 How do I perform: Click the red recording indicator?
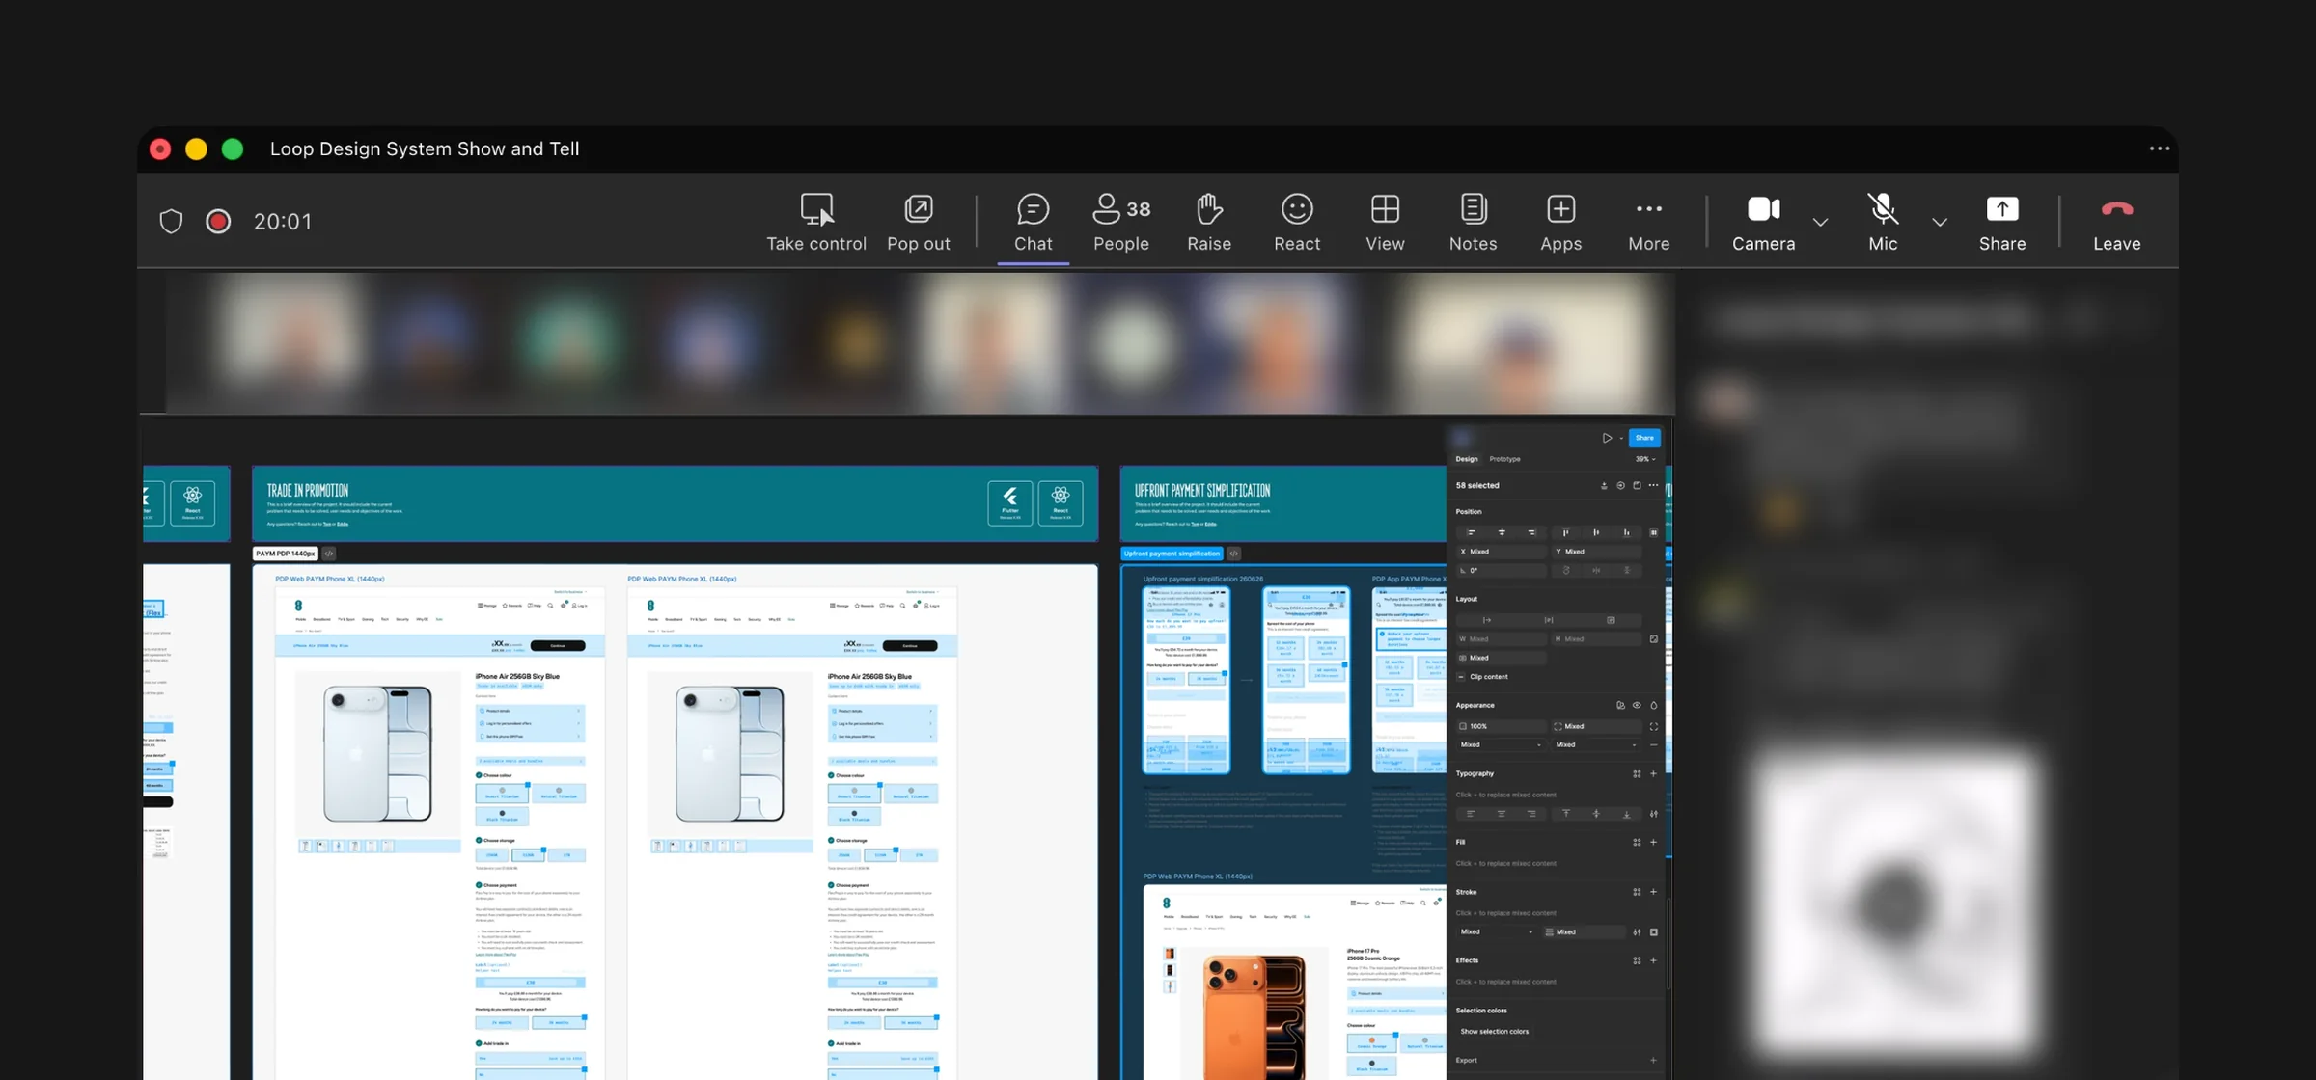pyautogui.click(x=218, y=222)
